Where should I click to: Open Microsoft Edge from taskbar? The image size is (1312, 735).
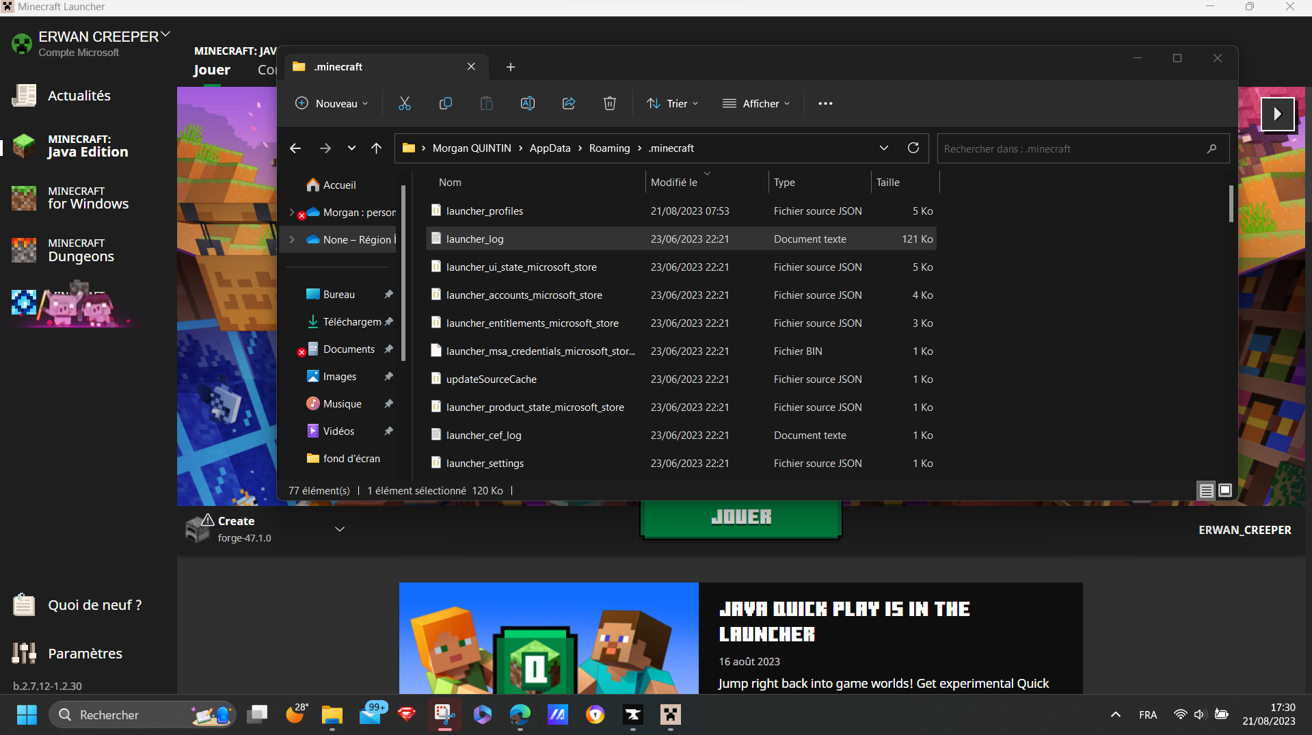[x=520, y=714]
